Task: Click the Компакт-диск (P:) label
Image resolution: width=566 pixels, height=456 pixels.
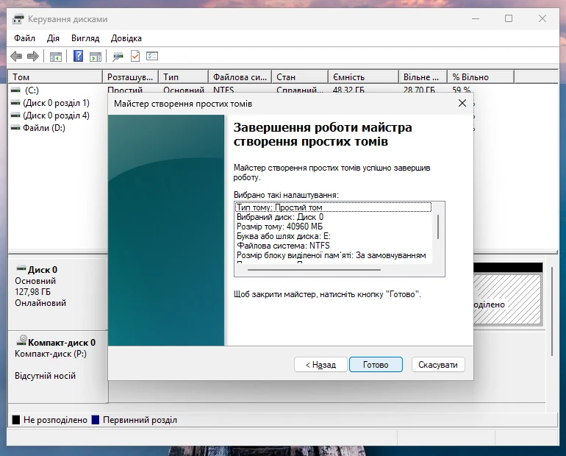Action: [x=51, y=354]
